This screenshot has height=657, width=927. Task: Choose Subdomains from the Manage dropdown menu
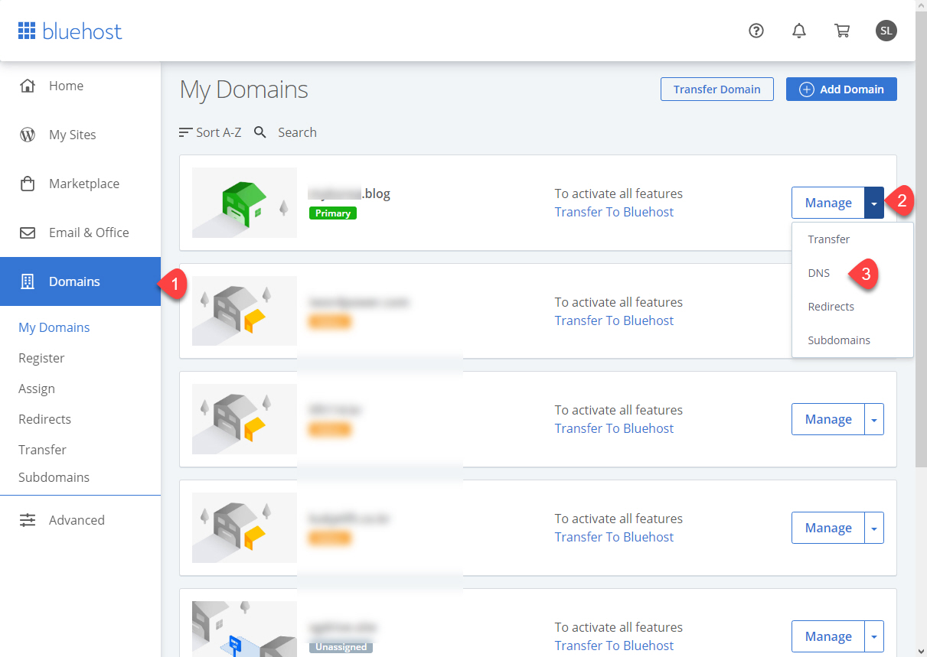coord(839,340)
